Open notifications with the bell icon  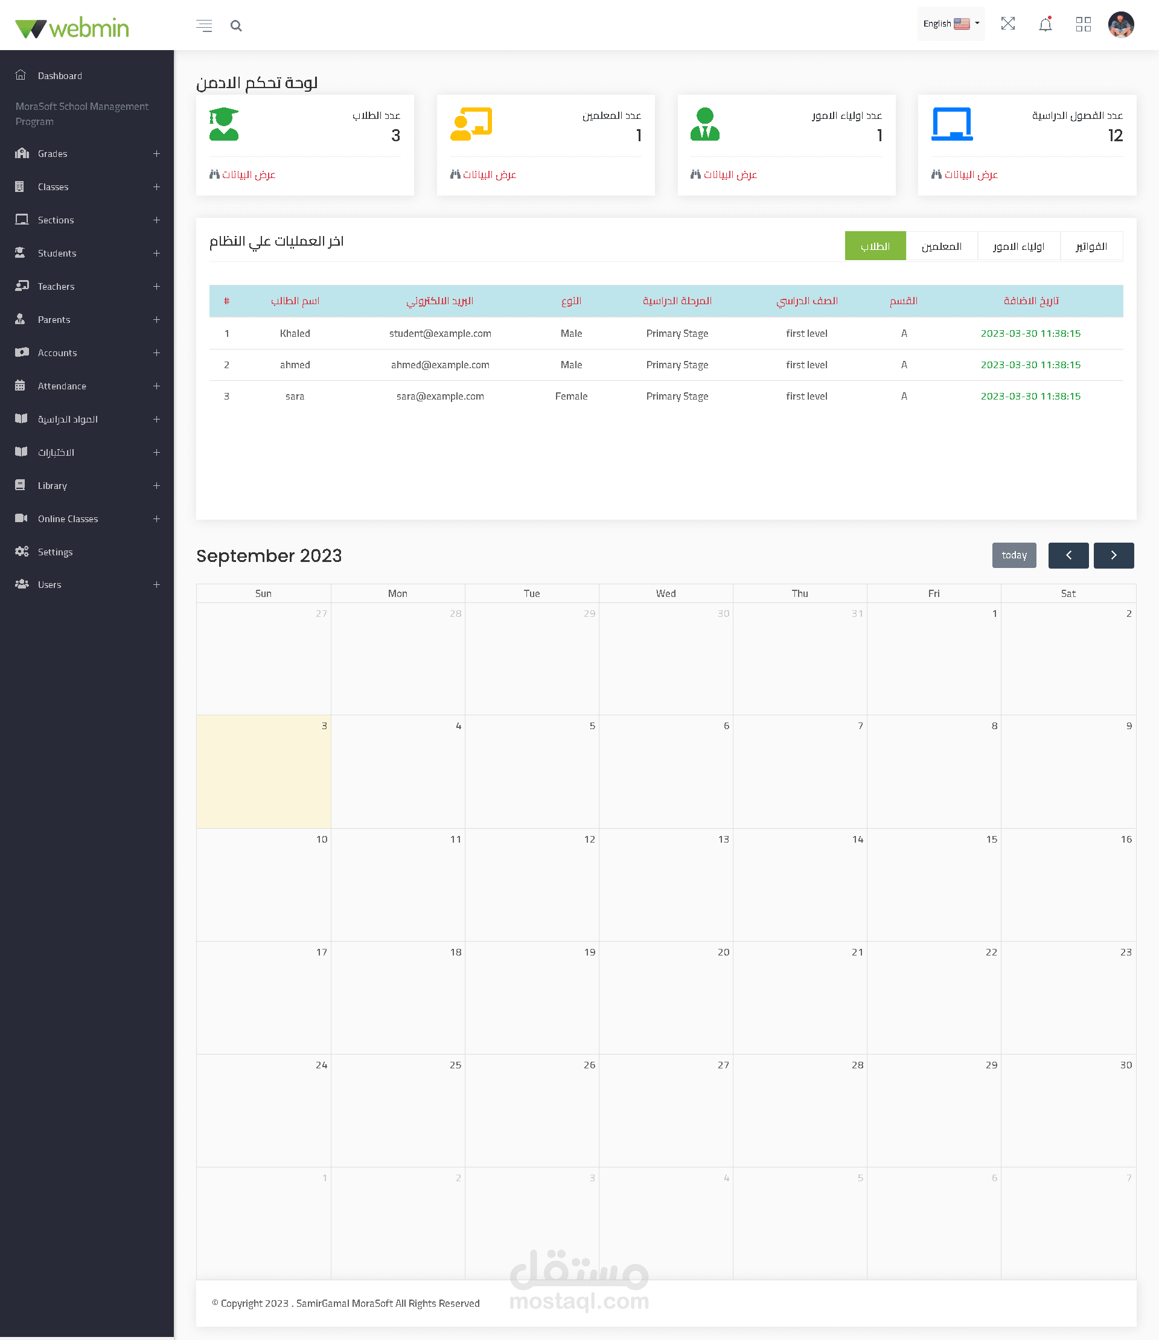click(1045, 25)
